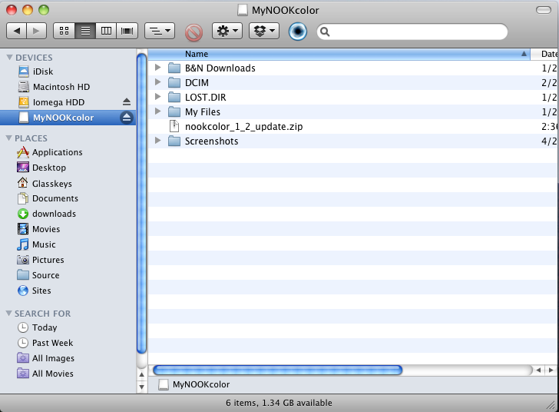This screenshot has height=412, width=559.
Task: Collapse the DEVICES sidebar section
Action: coord(9,58)
